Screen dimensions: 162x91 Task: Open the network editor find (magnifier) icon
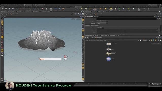[x=159, y=40]
